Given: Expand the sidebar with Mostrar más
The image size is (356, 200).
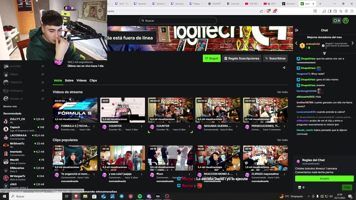Looking at the screenshot, I should pyautogui.click(x=10, y=106).
